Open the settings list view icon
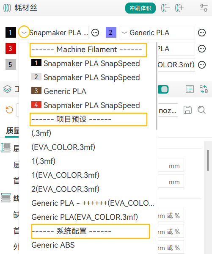212x254 pixels. click(x=190, y=89)
